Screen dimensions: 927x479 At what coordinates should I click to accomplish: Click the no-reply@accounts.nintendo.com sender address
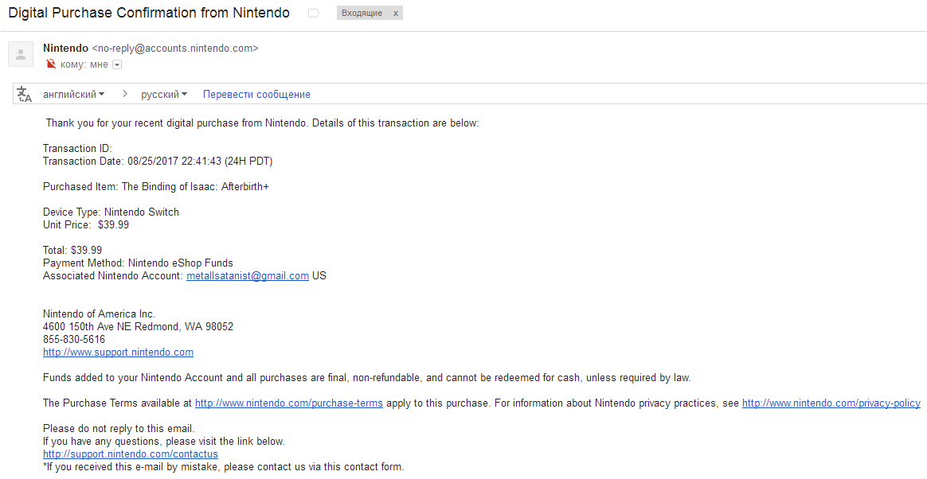(x=175, y=49)
